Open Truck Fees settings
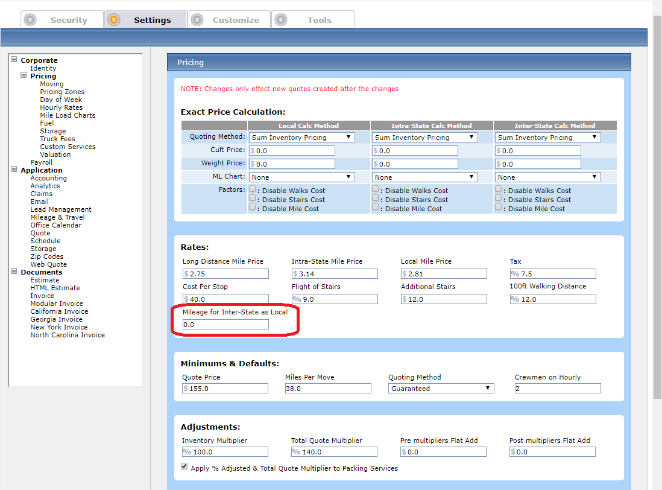 click(x=57, y=139)
